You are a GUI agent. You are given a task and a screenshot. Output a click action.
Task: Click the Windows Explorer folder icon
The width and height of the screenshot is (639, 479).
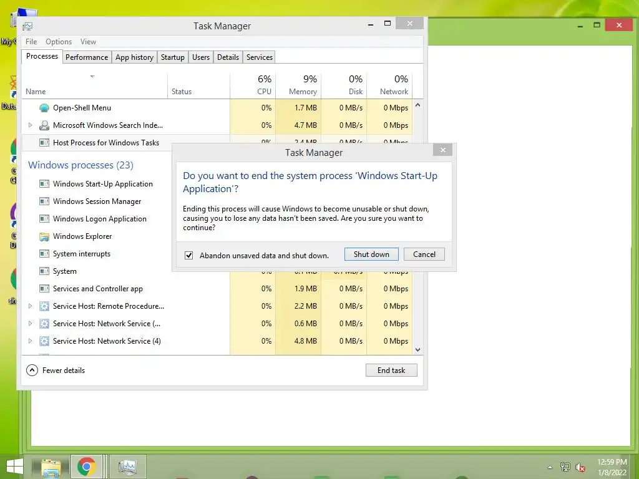44,236
